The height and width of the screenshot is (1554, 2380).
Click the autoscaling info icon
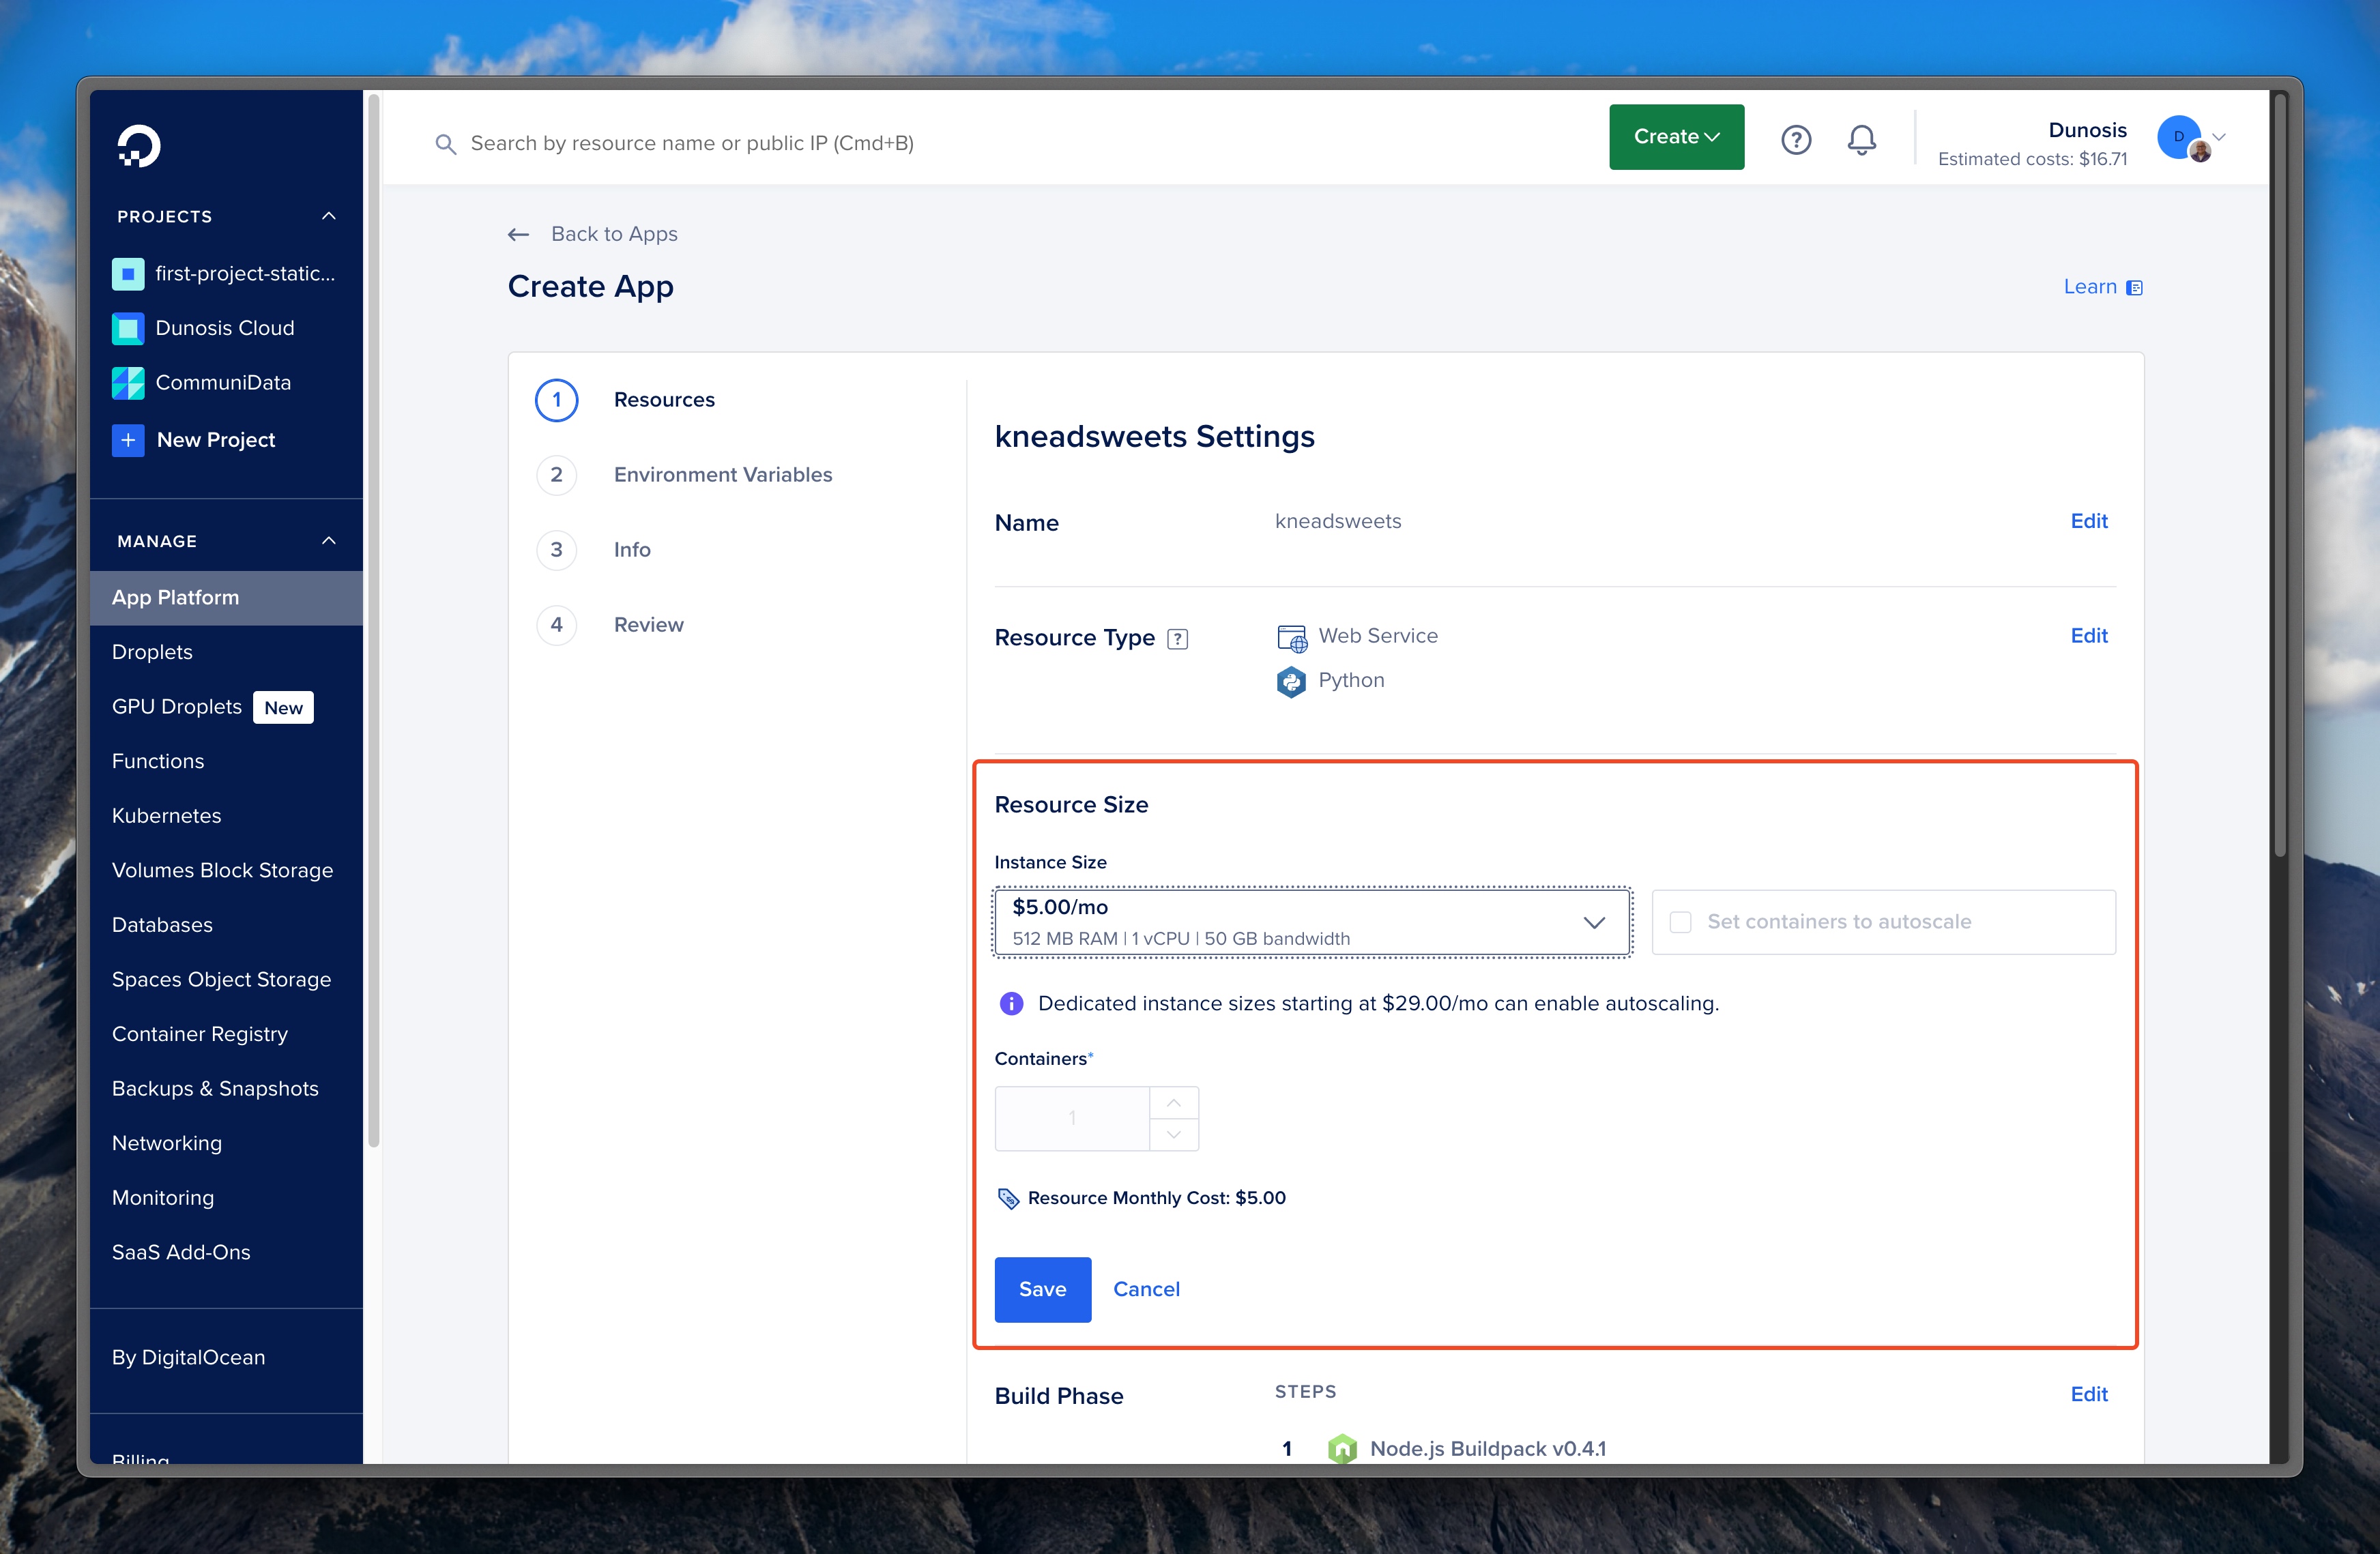(1011, 1003)
